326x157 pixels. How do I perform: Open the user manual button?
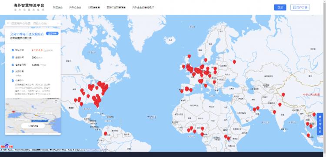coord(300,7)
